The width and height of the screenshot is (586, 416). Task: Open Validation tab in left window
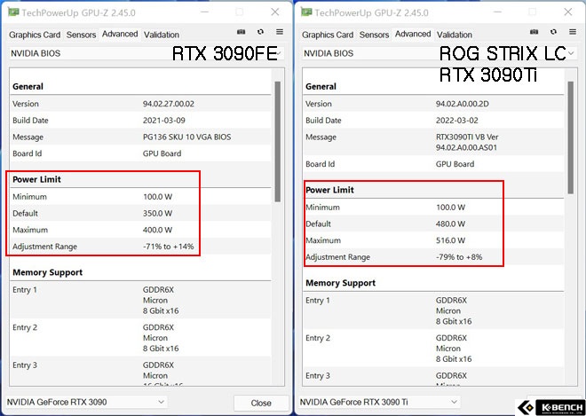pyautogui.click(x=162, y=35)
